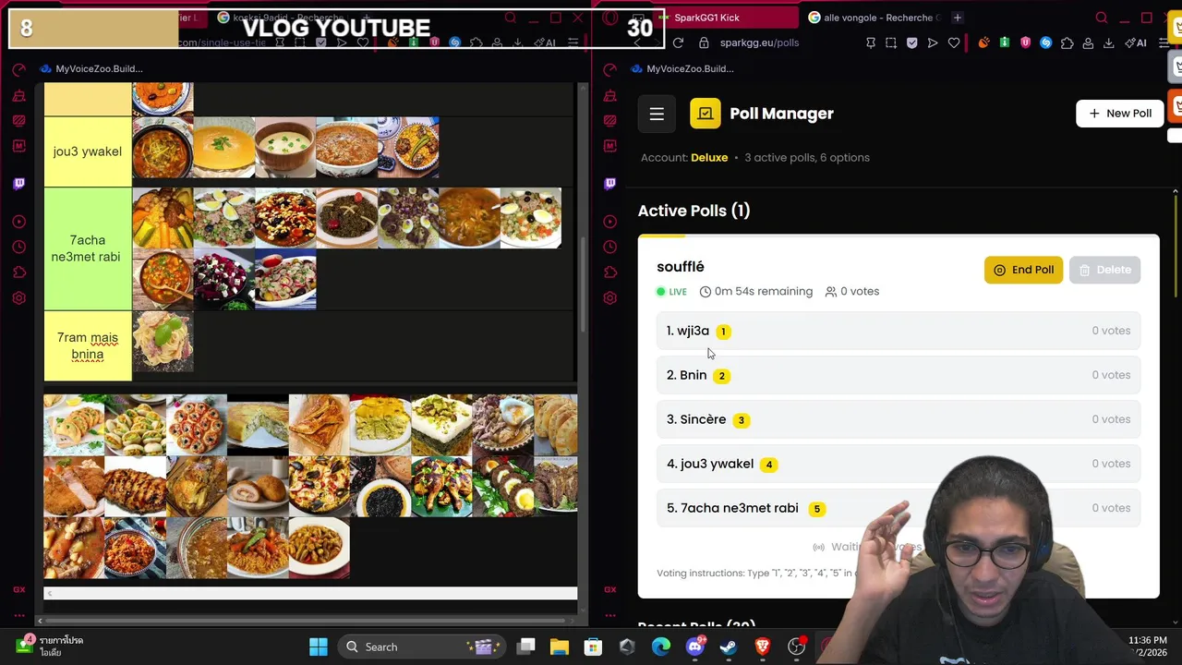Open the orange extension icon in right browser
This screenshot has height=665, width=1182.
tap(983, 42)
